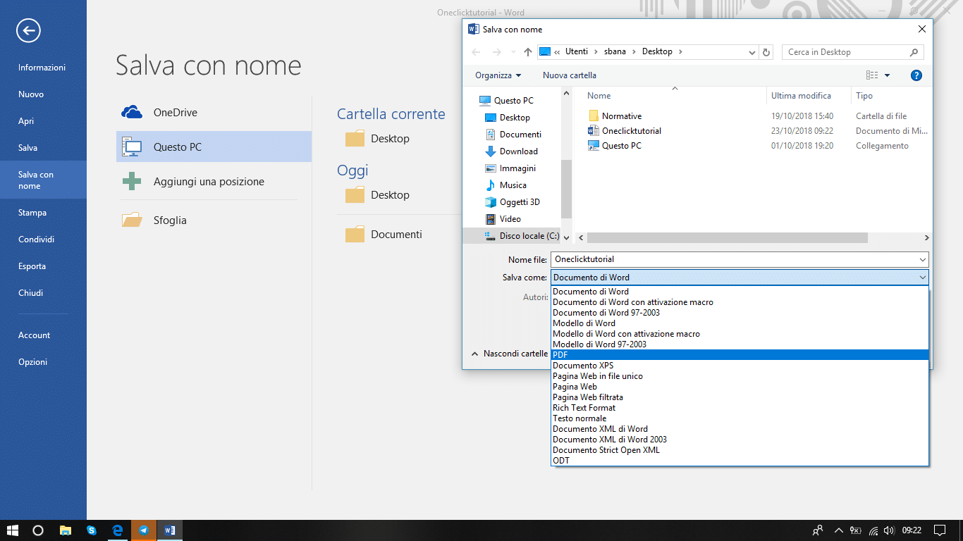Choose Documento Strict Open XML format
Viewport: 963px width, 541px height.
click(740, 450)
